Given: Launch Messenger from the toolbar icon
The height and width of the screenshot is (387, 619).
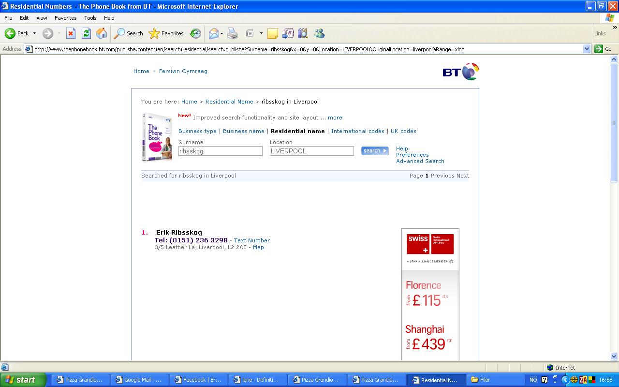Looking at the screenshot, I should coord(319,33).
